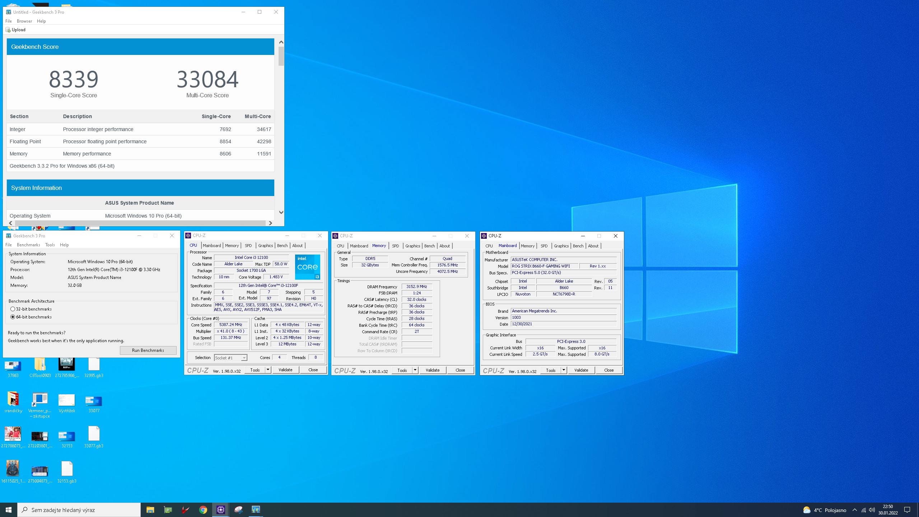Open Tools dropdown arrow in first CPU-Z window

pos(268,370)
